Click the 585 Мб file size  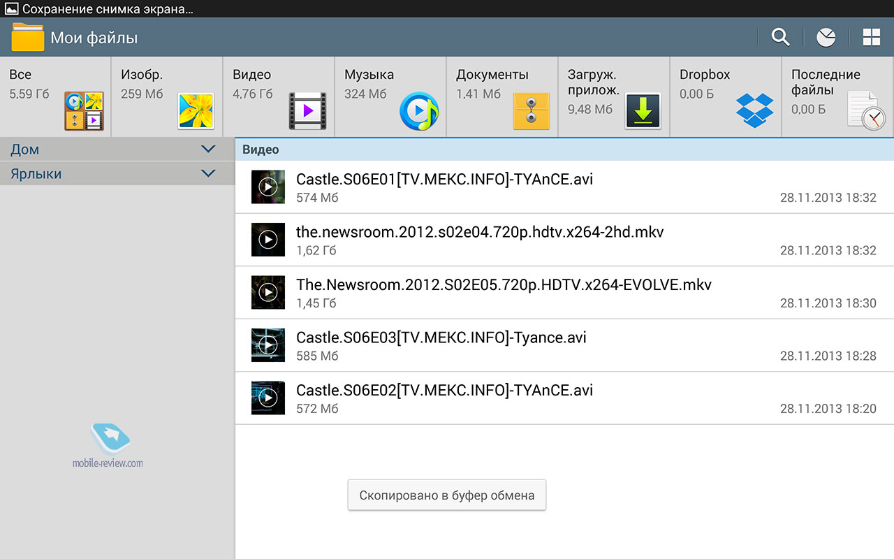coord(317,356)
